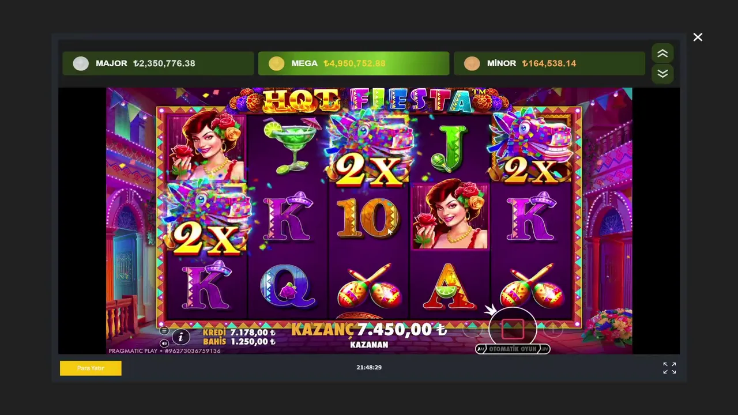This screenshot has height=415, width=738.
Task: Select the MINOR jackpot panel
Action: coord(549,63)
